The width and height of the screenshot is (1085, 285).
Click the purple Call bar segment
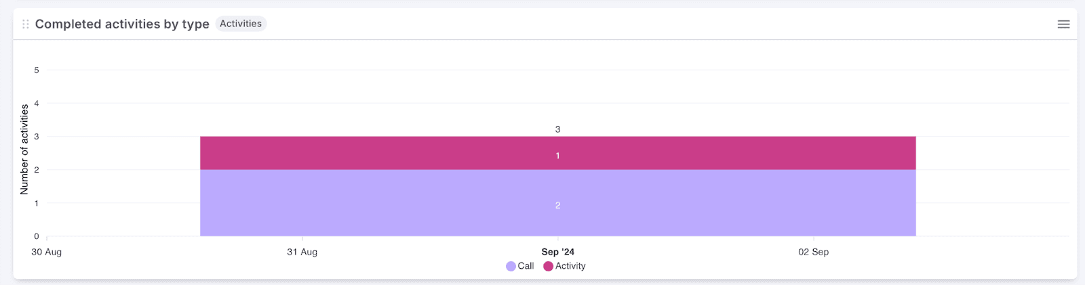407,203
